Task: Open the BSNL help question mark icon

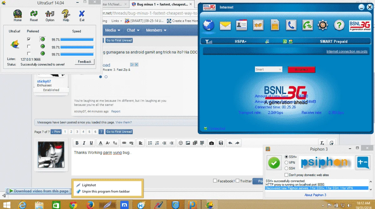Action: (x=339, y=25)
